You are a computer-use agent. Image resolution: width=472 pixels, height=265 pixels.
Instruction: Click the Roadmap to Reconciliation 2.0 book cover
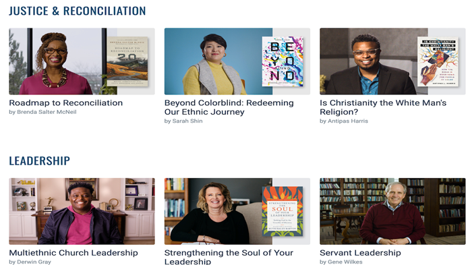coord(127,61)
